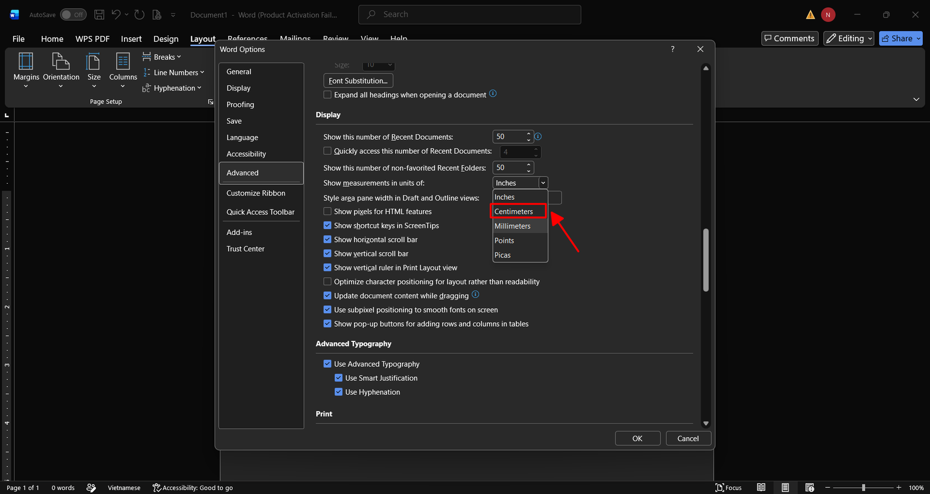Screen dimensions: 930x494
Task: Open the Comments pane button
Action: (x=790, y=38)
